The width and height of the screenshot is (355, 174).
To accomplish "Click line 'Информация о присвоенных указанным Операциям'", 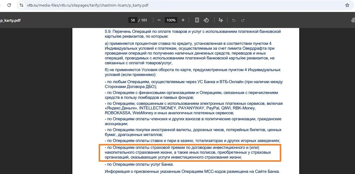I will (x=192, y=172).
